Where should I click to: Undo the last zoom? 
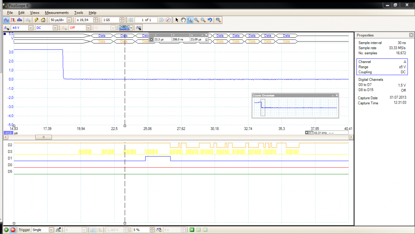[210, 20]
